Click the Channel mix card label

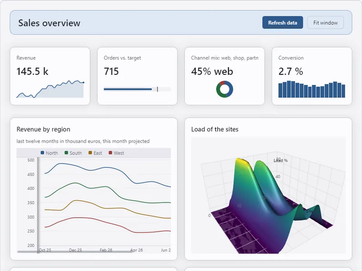coord(224,58)
